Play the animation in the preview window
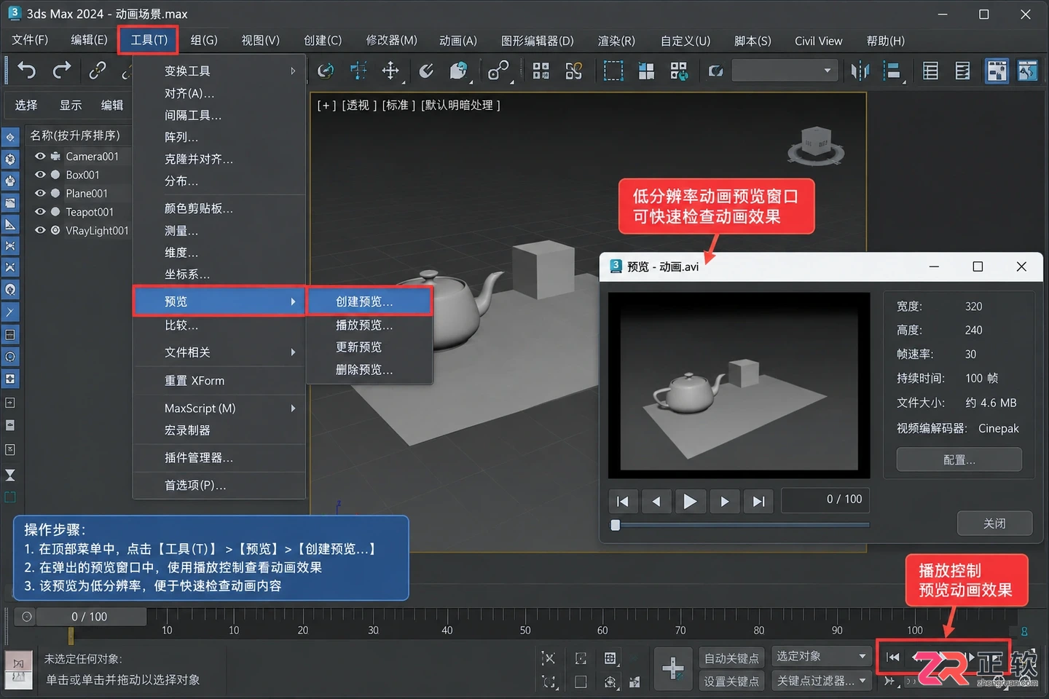 pos(690,501)
